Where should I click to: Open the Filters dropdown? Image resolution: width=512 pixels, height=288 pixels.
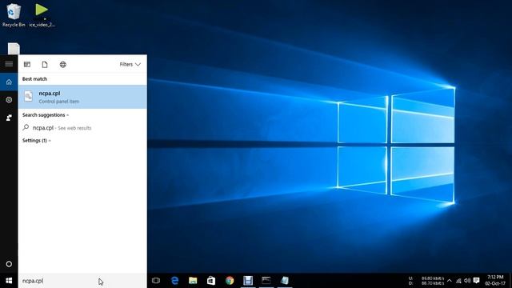click(x=130, y=64)
